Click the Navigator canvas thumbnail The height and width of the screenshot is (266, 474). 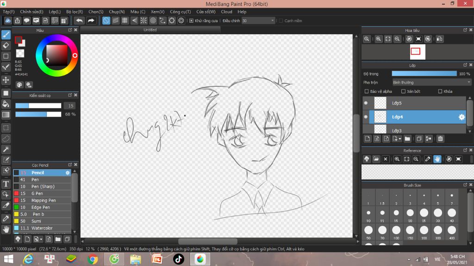click(x=418, y=52)
